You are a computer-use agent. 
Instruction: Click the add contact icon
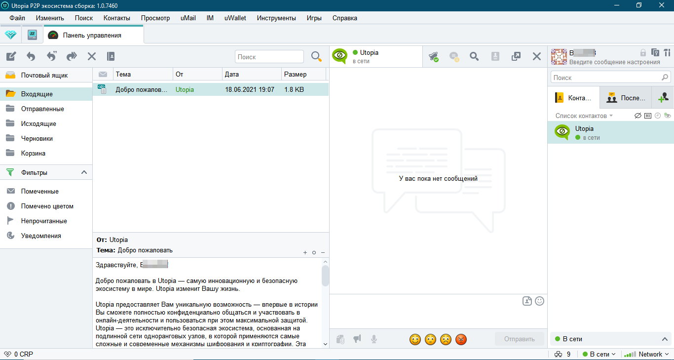(x=663, y=98)
